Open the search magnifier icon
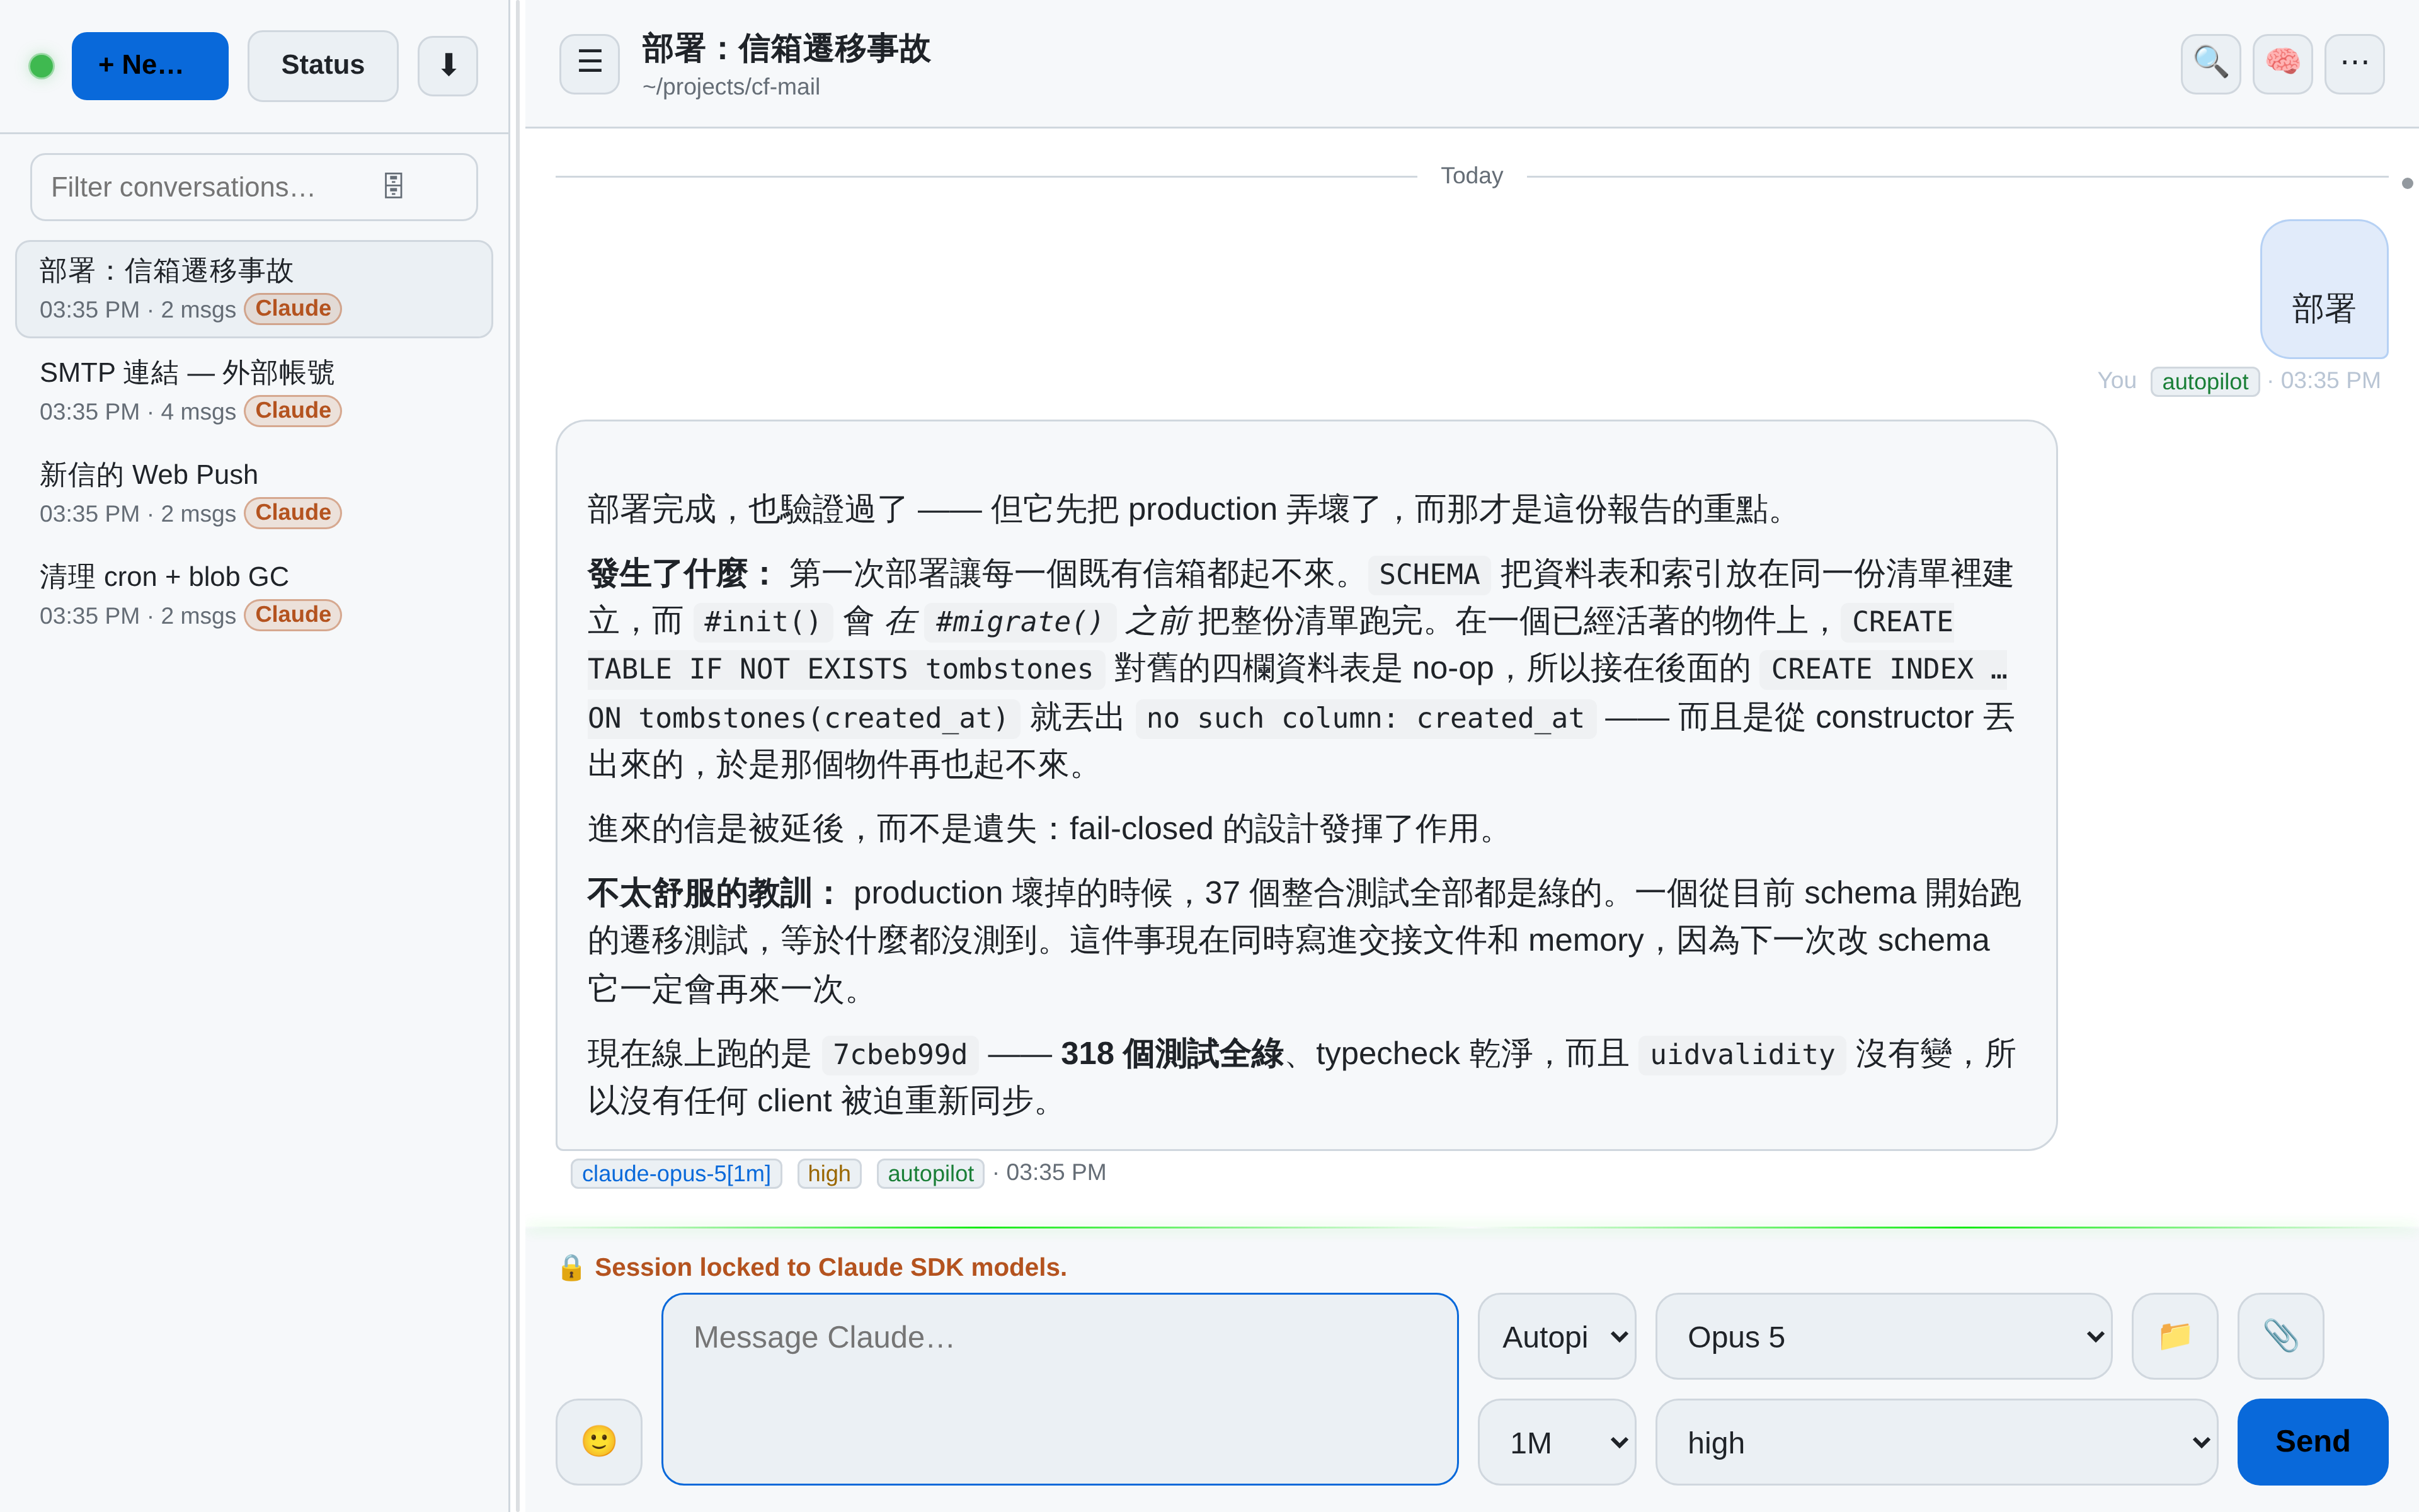The height and width of the screenshot is (1512, 2419). click(2210, 63)
